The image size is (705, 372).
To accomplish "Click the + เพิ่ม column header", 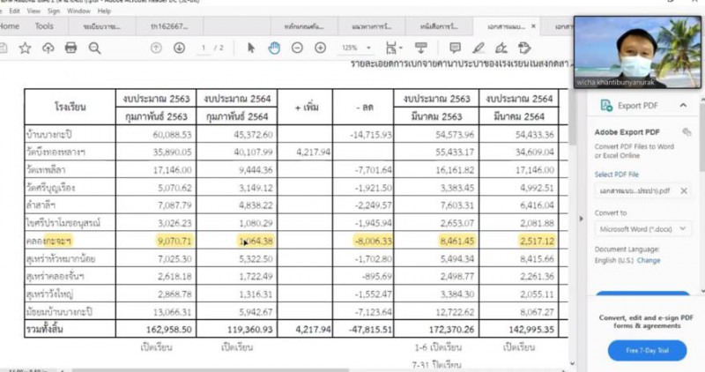I will coord(307,108).
